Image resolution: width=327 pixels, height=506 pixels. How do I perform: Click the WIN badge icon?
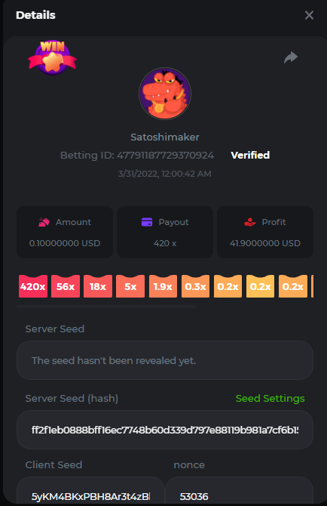coord(53,57)
